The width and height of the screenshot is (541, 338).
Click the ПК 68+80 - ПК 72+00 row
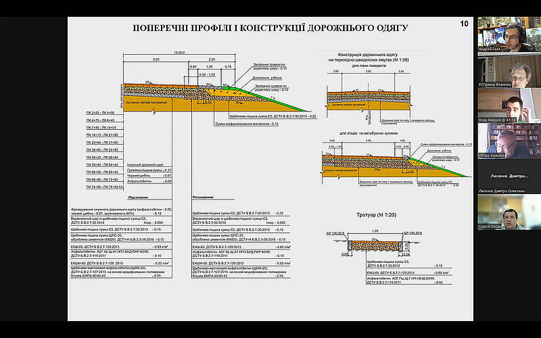point(102,179)
